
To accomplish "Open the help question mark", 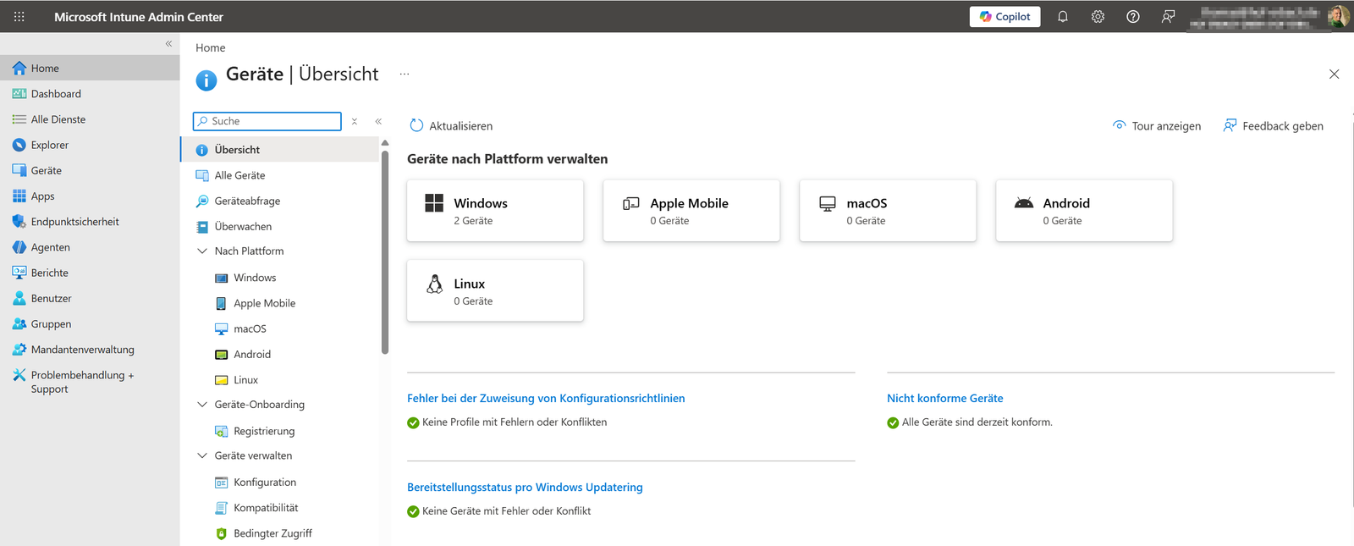I will point(1132,16).
